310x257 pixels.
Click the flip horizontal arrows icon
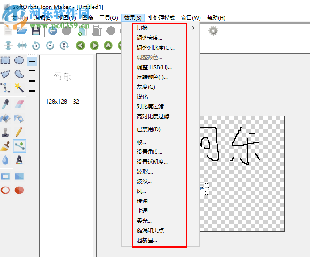(x=22, y=46)
